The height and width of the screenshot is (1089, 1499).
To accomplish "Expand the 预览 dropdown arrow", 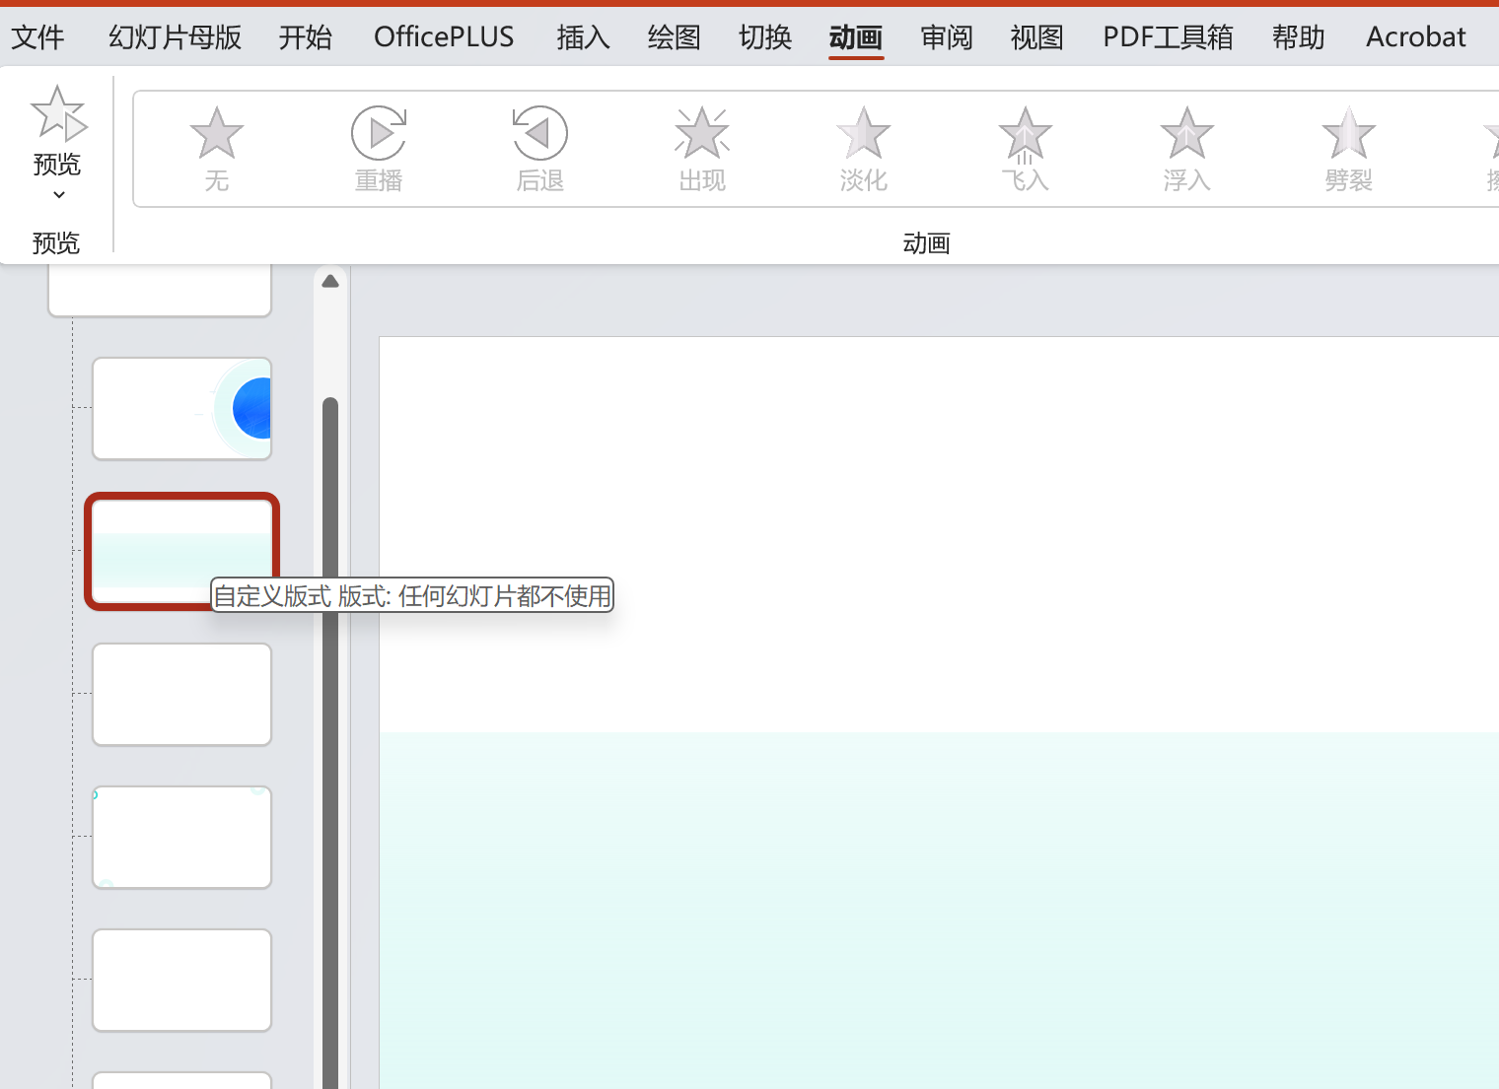I will point(58,194).
